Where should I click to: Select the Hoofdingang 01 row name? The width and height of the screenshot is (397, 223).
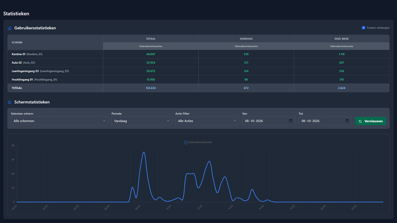22,80
